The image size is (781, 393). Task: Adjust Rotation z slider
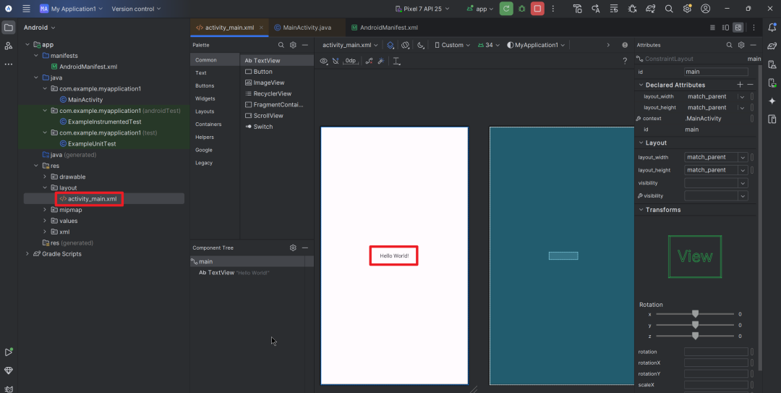click(x=695, y=336)
